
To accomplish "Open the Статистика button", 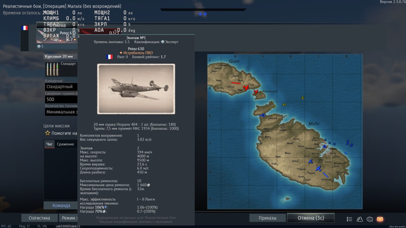I will point(39,218).
